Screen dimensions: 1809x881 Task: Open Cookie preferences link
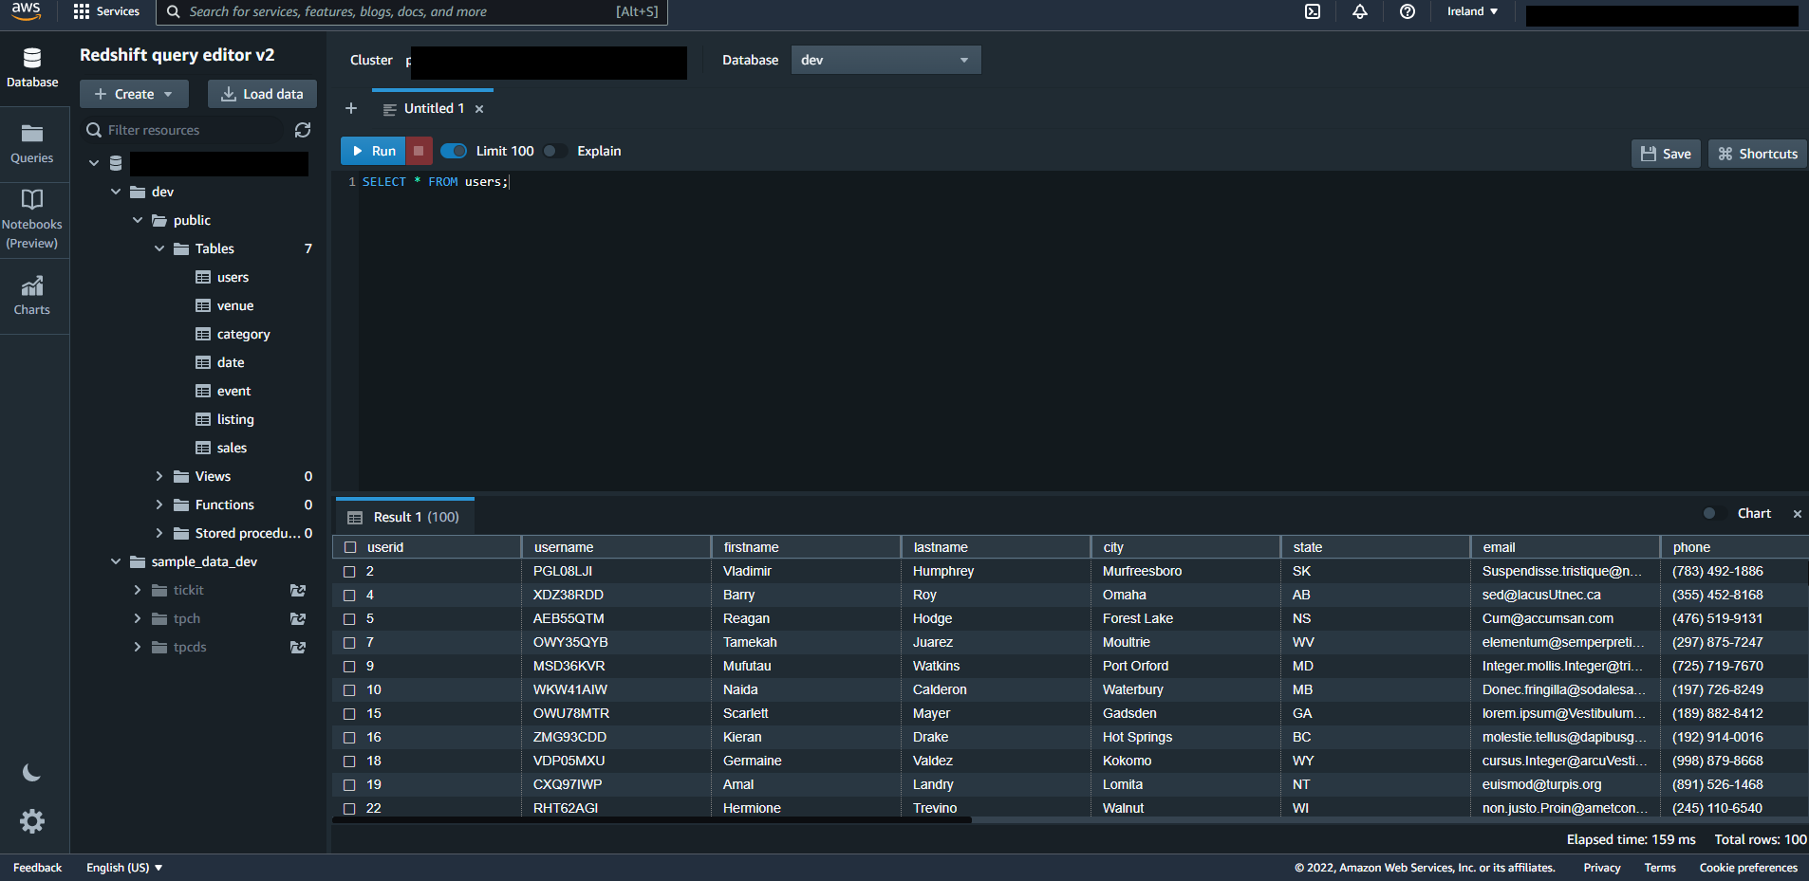[1748, 868]
